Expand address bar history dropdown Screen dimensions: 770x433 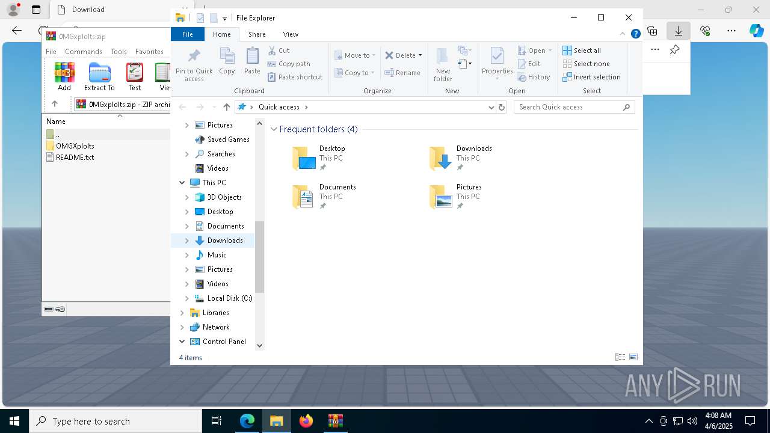click(x=491, y=107)
